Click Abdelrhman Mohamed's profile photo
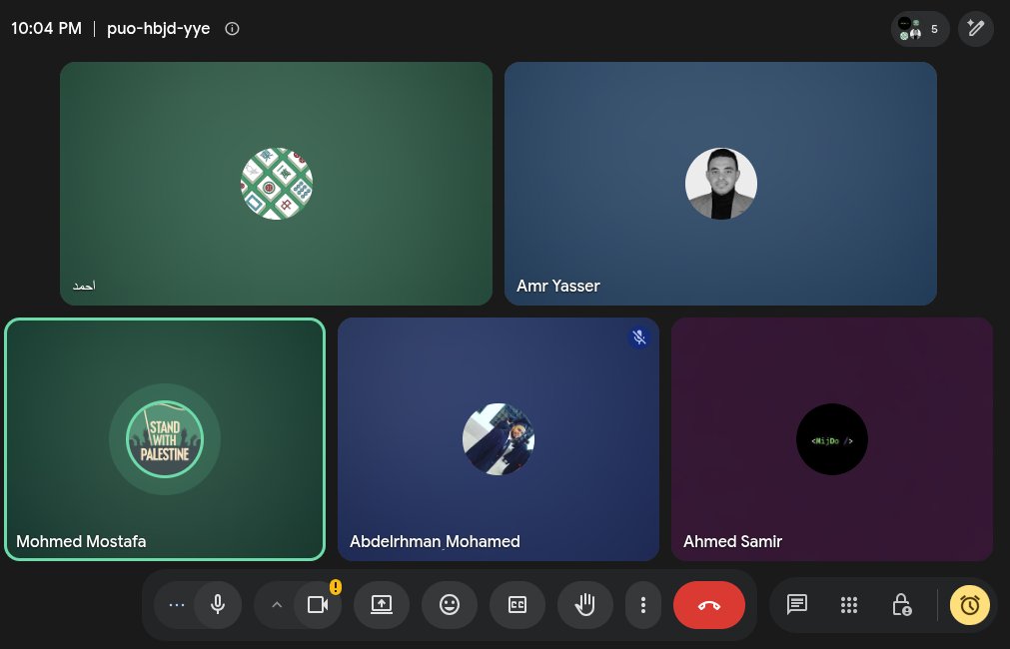Screen dimensions: 1010x649 [499, 439]
